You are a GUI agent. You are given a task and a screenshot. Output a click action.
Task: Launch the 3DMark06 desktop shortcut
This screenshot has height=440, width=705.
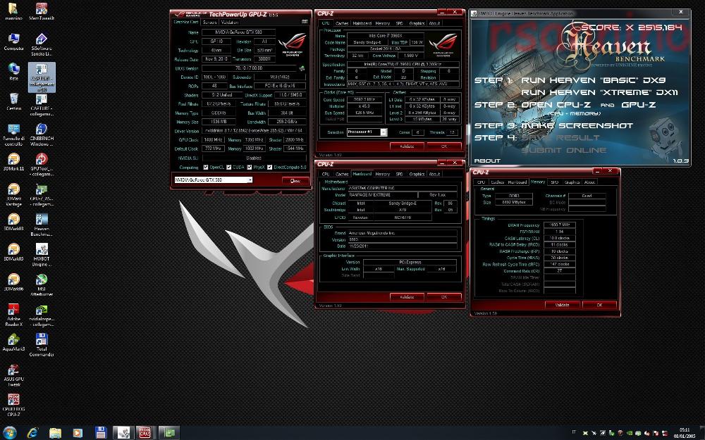(13, 282)
